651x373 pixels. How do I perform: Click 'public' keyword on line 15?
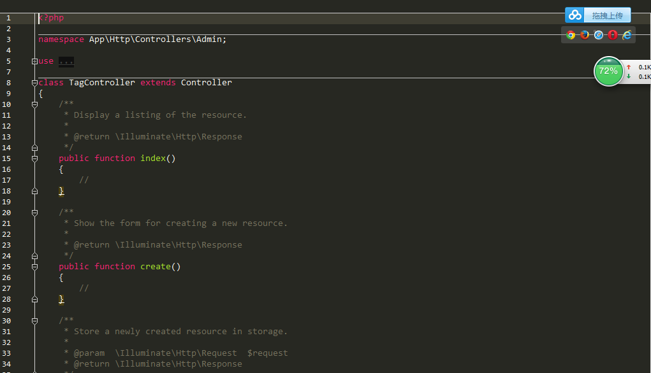[x=74, y=158]
